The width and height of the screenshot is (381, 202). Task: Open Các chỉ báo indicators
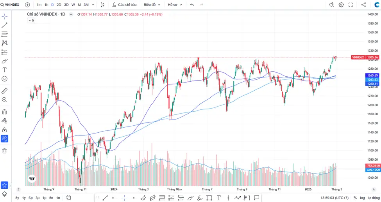point(124,5)
